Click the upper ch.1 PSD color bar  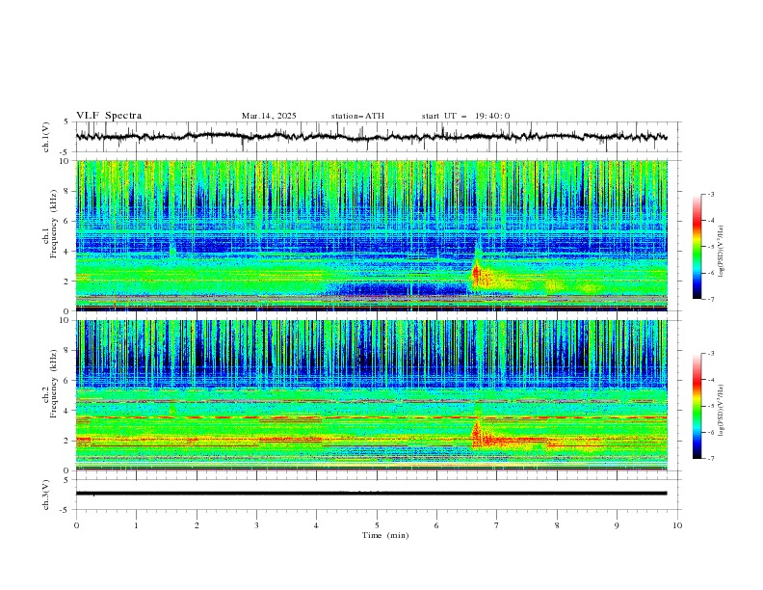point(697,246)
